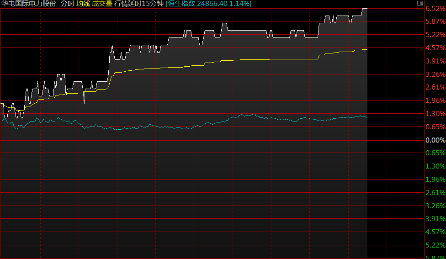
Task: Switch to the 分时 intraday view
Action: point(67,4)
